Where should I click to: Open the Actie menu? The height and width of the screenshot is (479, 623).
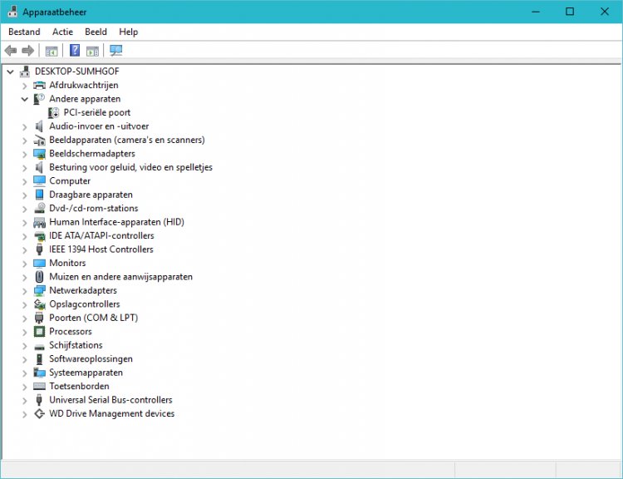click(62, 32)
